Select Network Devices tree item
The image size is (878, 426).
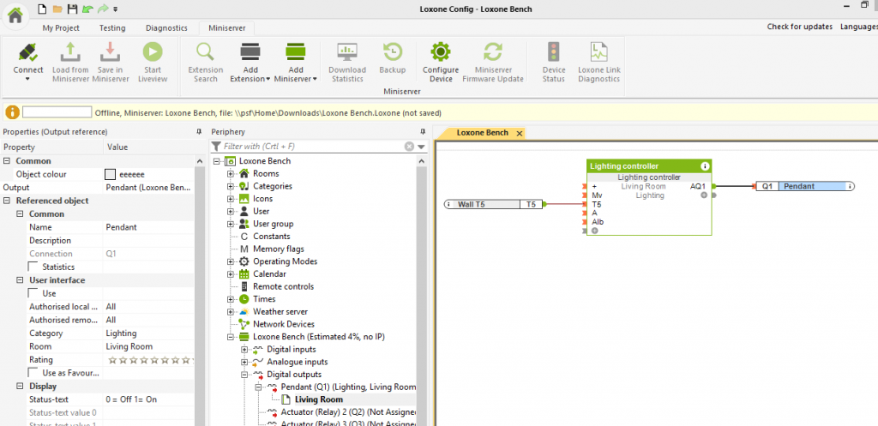coord(283,324)
